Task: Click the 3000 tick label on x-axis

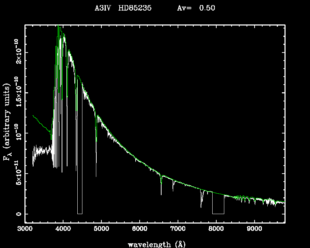Action: [x=25, y=229]
